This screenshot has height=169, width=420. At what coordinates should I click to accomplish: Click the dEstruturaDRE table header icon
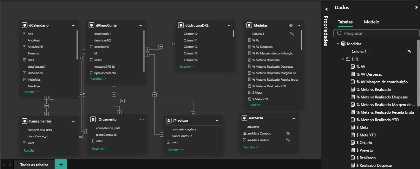[x=180, y=25]
